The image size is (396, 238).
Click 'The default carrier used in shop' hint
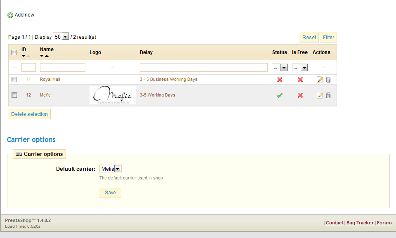(131, 178)
